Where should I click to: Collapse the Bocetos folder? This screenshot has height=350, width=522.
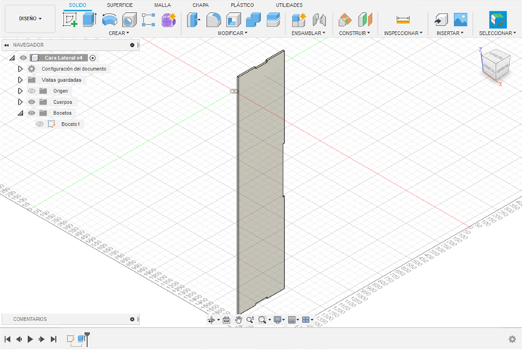point(20,113)
